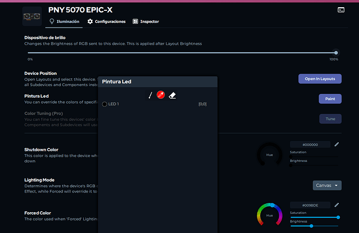Click the Open In Layouts button

coord(320,79)
